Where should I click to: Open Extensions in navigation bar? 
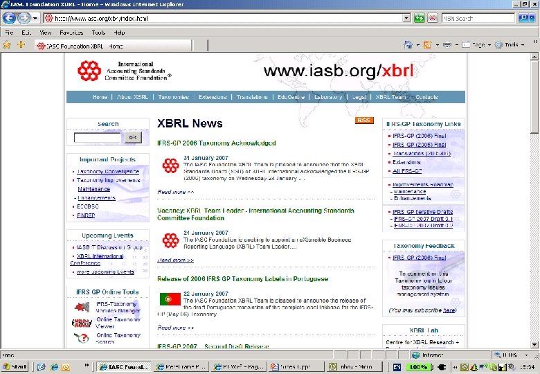(213, 97)
